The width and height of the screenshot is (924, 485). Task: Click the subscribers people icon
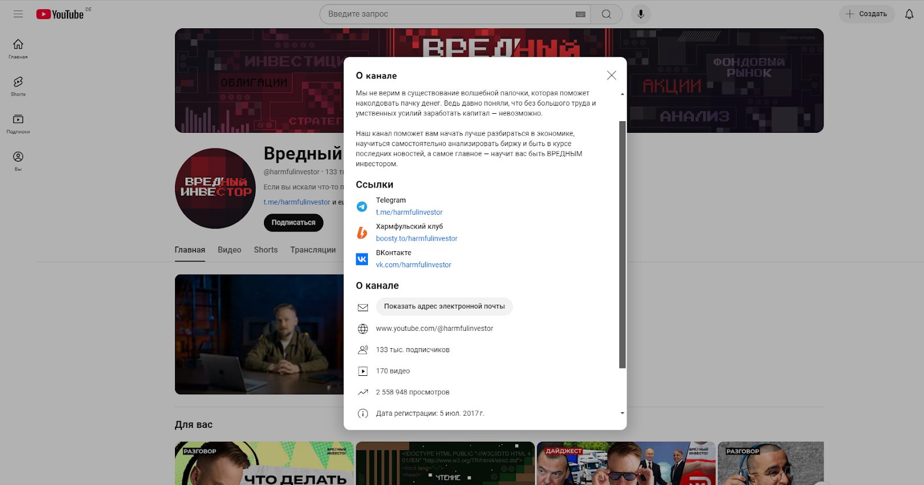coord(363,350)
